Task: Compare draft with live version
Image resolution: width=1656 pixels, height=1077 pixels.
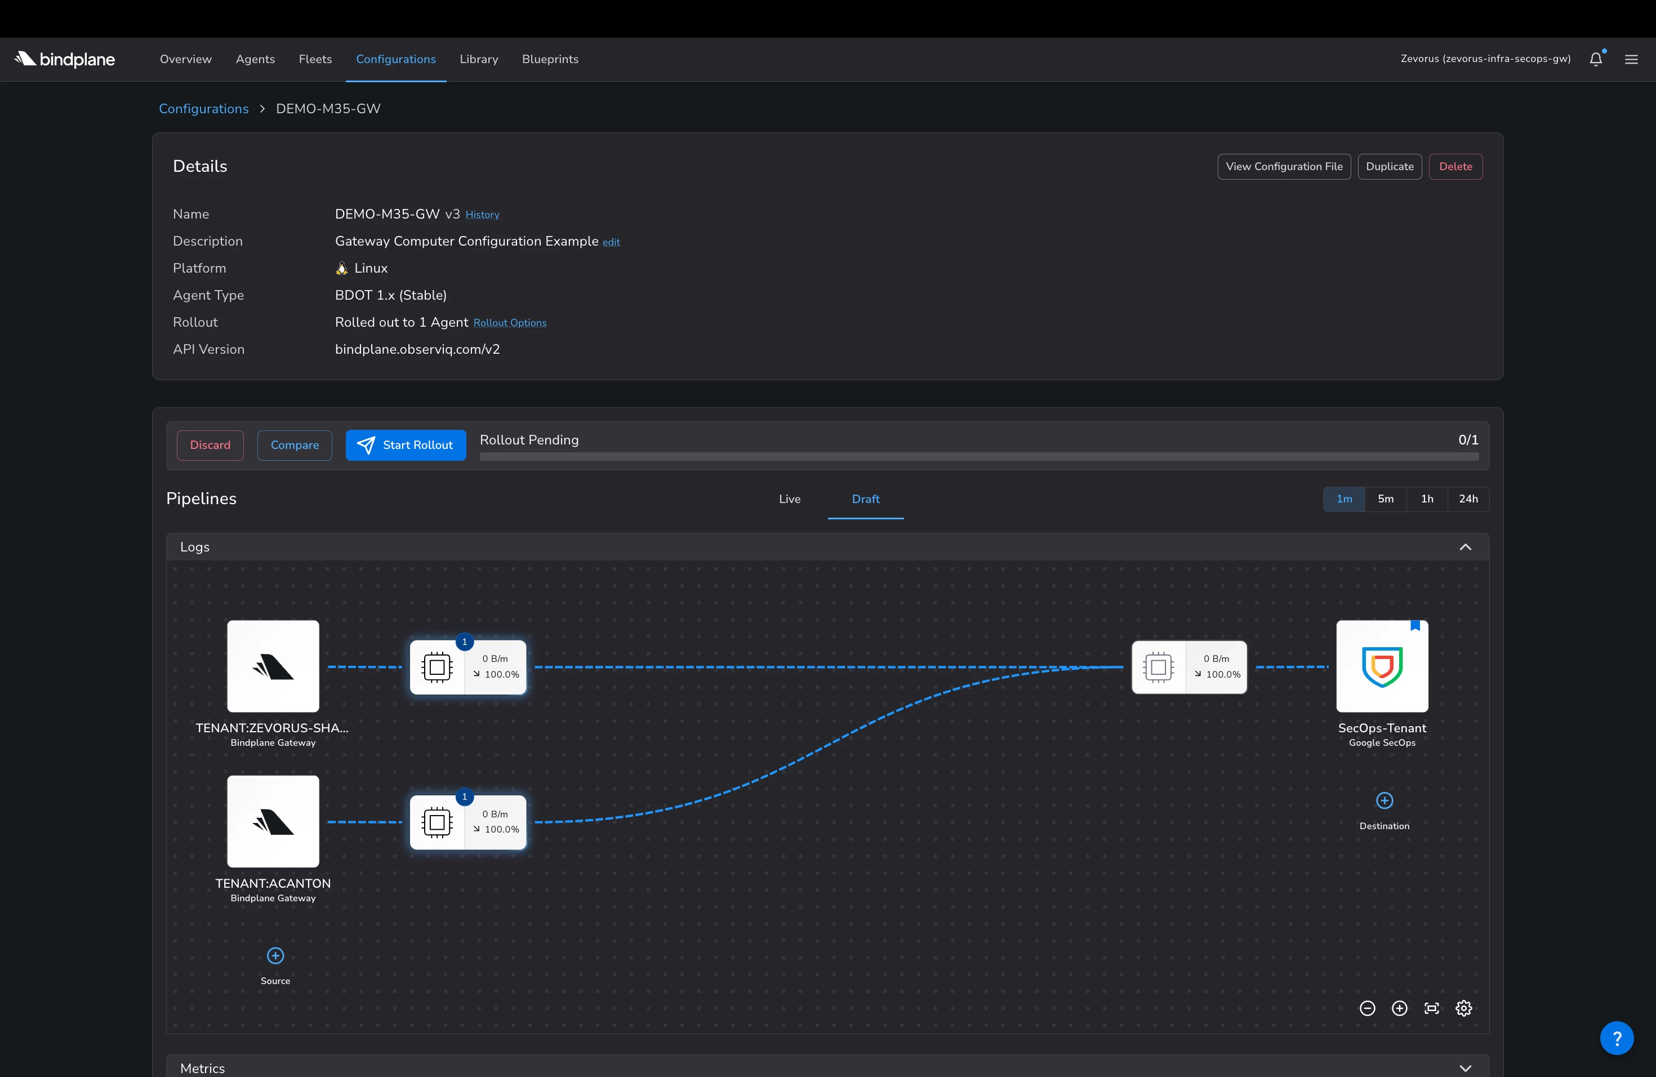Action: 295,444
